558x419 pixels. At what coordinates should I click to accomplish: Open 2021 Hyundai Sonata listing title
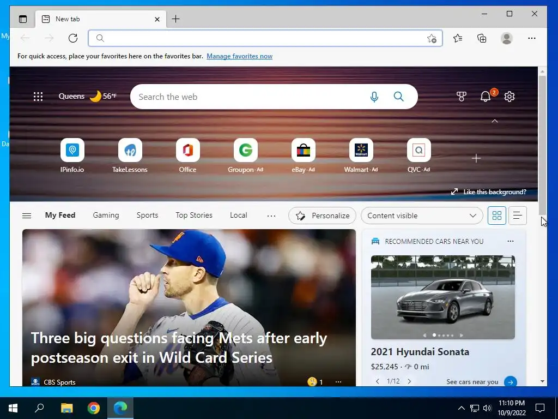(x=420, y=352)
